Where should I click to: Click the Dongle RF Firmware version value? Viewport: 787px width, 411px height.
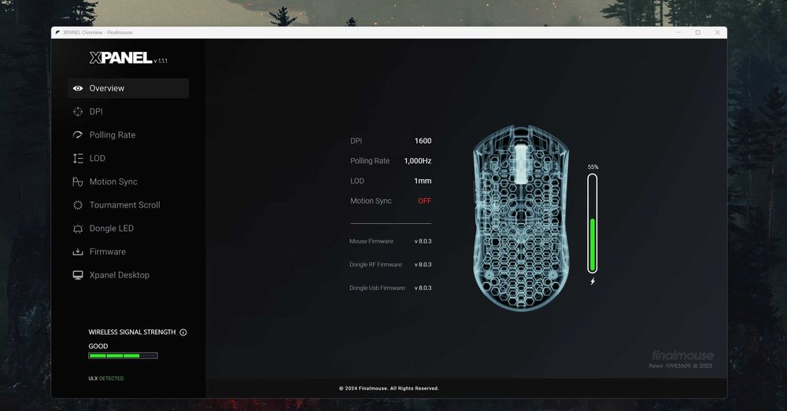click(x=423, y=265)
